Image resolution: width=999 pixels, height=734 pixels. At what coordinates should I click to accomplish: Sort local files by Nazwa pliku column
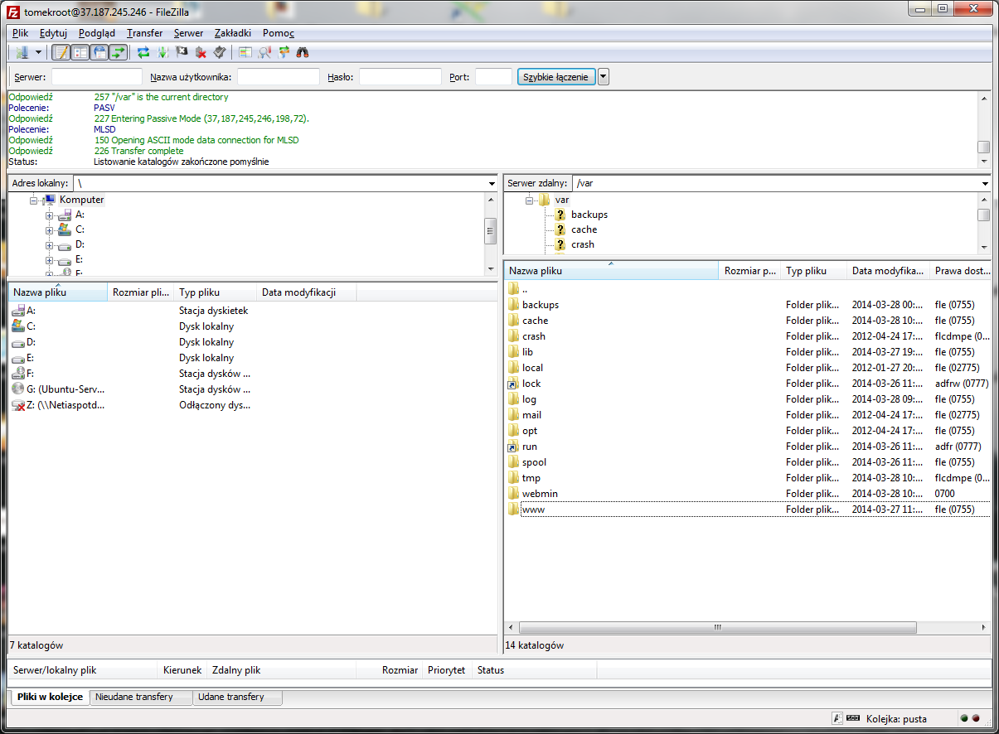(58, 292)
